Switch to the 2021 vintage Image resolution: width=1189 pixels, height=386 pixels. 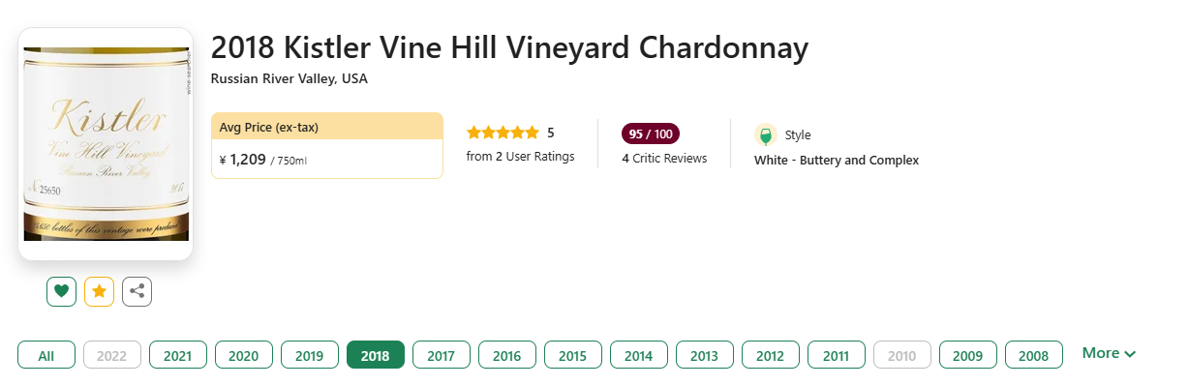(178, 355)
